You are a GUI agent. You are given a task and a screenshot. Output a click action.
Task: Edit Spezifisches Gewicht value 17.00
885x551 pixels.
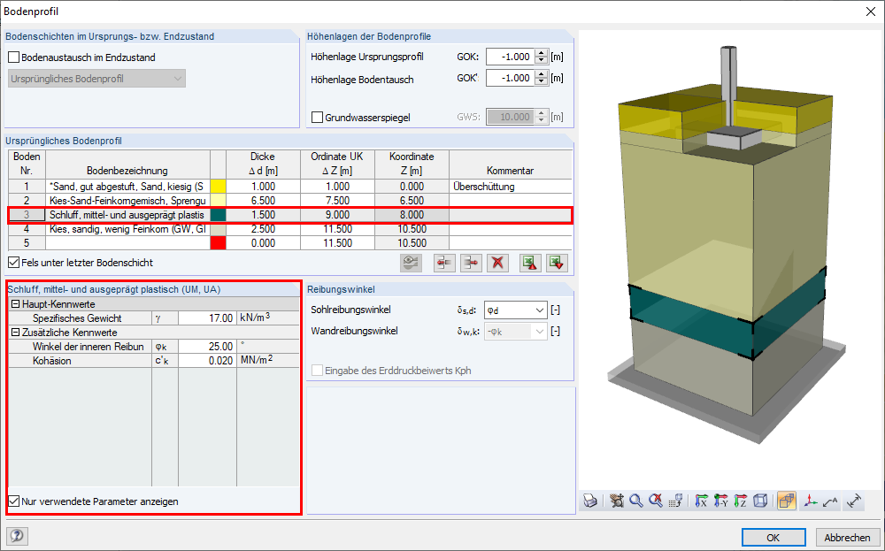point(206,318)
